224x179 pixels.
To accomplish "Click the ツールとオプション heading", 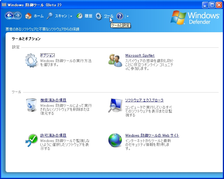I will tap(26, 39).
